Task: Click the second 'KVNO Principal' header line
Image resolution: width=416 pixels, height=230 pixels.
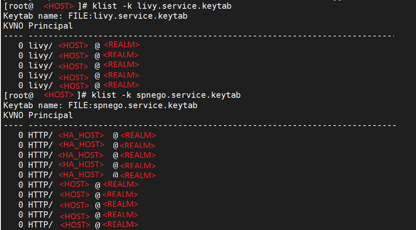Action: [38, 115]
